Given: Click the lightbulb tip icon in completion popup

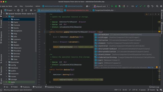Looking at the screenshot, I should (x=157, y=67).
